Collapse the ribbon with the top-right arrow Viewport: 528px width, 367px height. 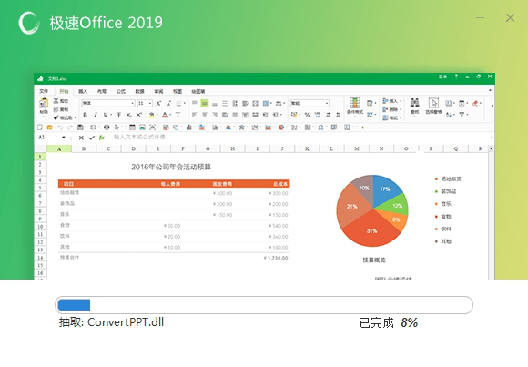[x=490, y=90]
